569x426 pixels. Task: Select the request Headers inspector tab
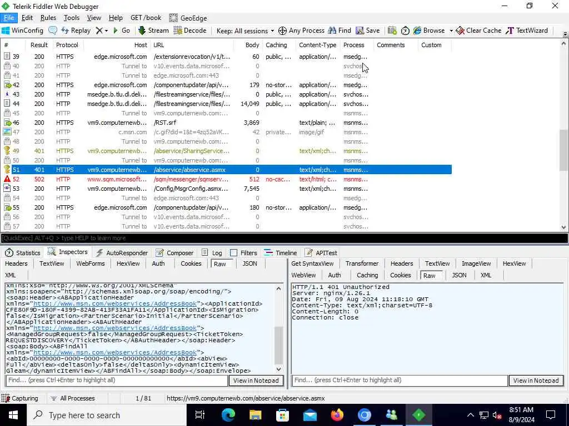click(x=16, y=263)
